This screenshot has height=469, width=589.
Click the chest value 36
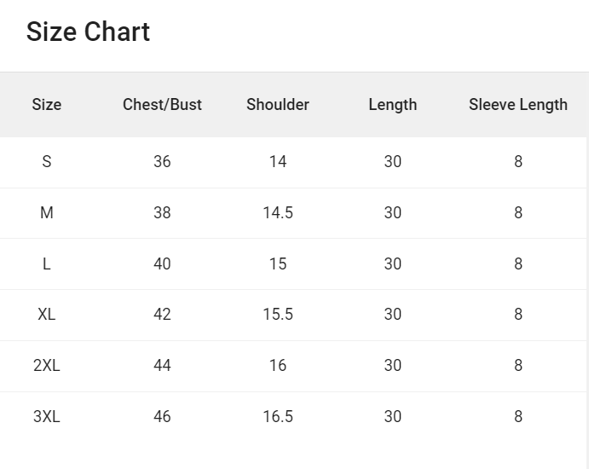point(162,162)
